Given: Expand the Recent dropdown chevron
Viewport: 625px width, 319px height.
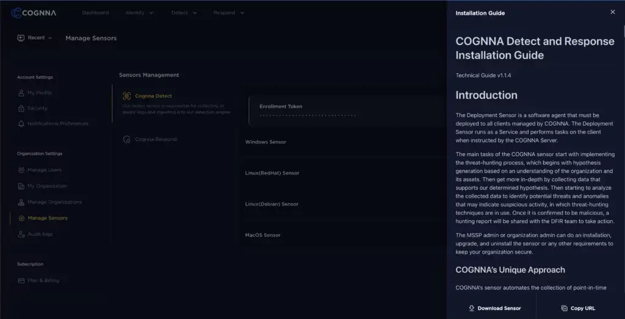Looking at the screenshot, I should coord(50,38).
